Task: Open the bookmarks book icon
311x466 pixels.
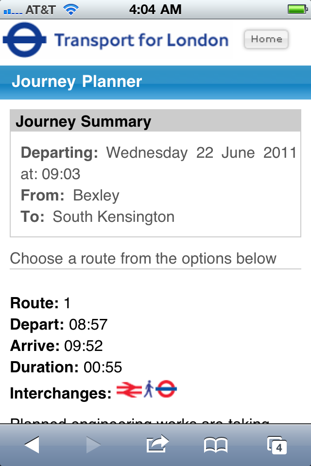Action: click(216, 444)
